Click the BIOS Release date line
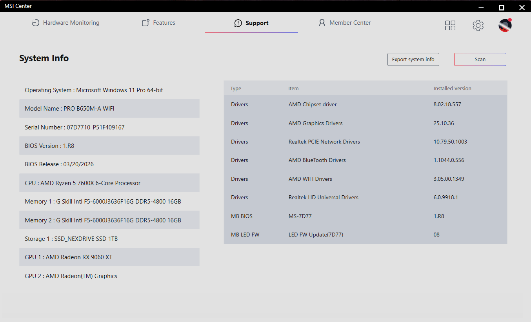The height and width of the screenshot is (322, 531). [x=109, y=164]
